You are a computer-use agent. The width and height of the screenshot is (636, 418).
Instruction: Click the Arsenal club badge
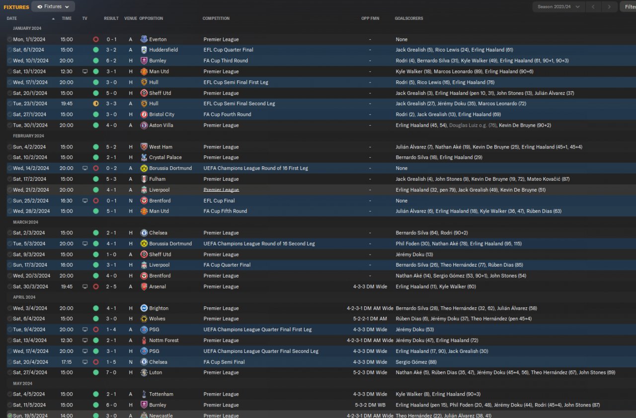tap(144, 286)
